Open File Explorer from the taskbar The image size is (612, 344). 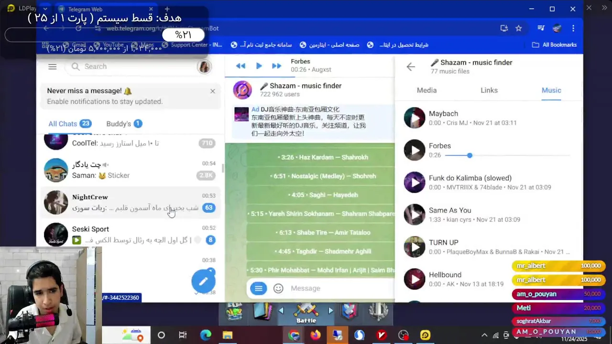[x=227, y=335]
